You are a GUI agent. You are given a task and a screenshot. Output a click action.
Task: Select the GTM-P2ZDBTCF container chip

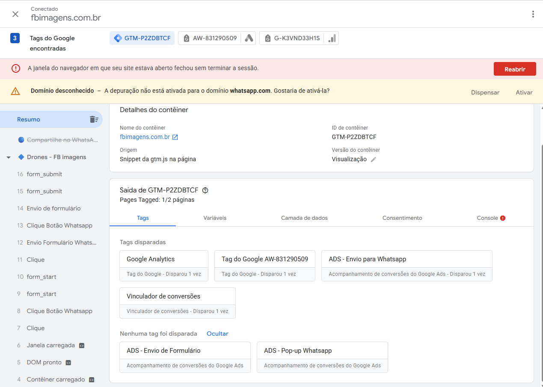pyautogui.click(x=142, y=38)
